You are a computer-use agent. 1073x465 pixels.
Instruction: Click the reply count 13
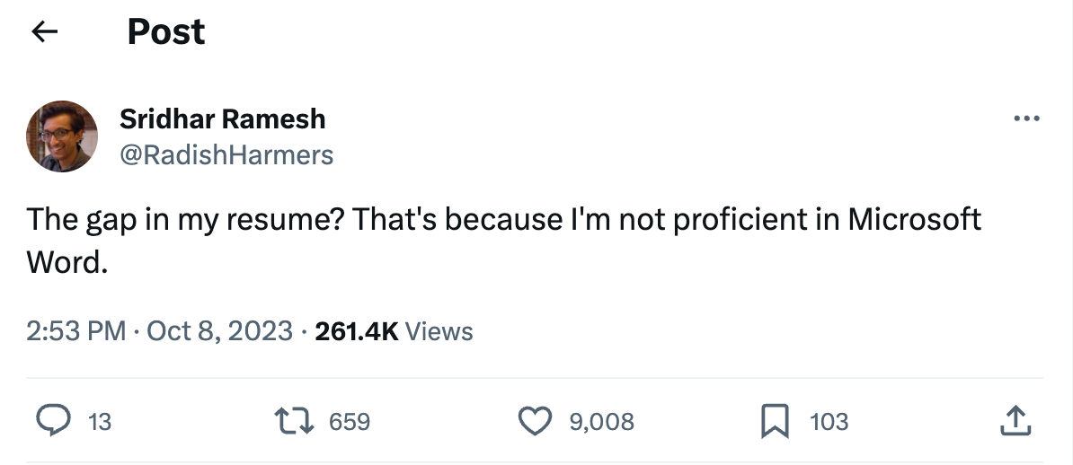coord(101,422)
